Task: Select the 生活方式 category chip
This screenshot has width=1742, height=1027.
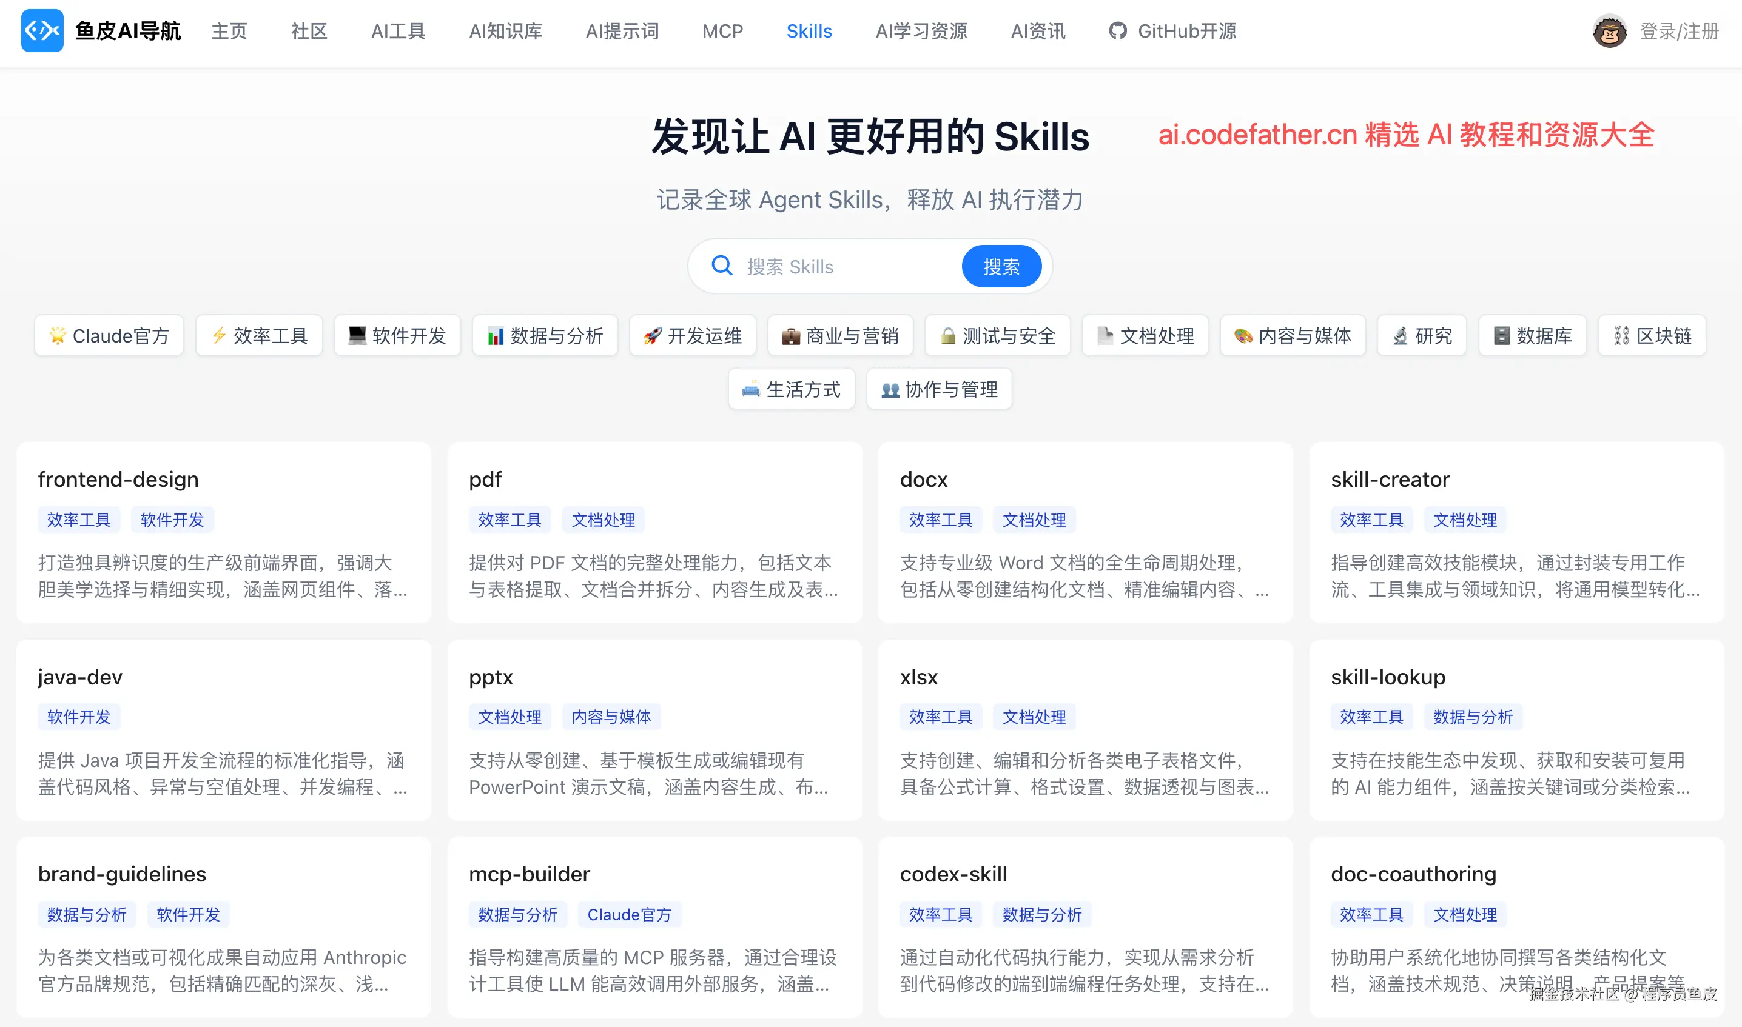Action: [x=792, y=389]
